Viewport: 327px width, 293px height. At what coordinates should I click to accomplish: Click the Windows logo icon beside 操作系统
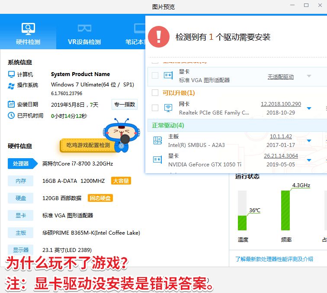(11, 86)
